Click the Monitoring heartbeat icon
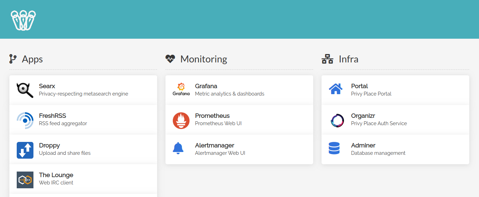The height and width of the screenshot is (197, 479). coord(170,59)
